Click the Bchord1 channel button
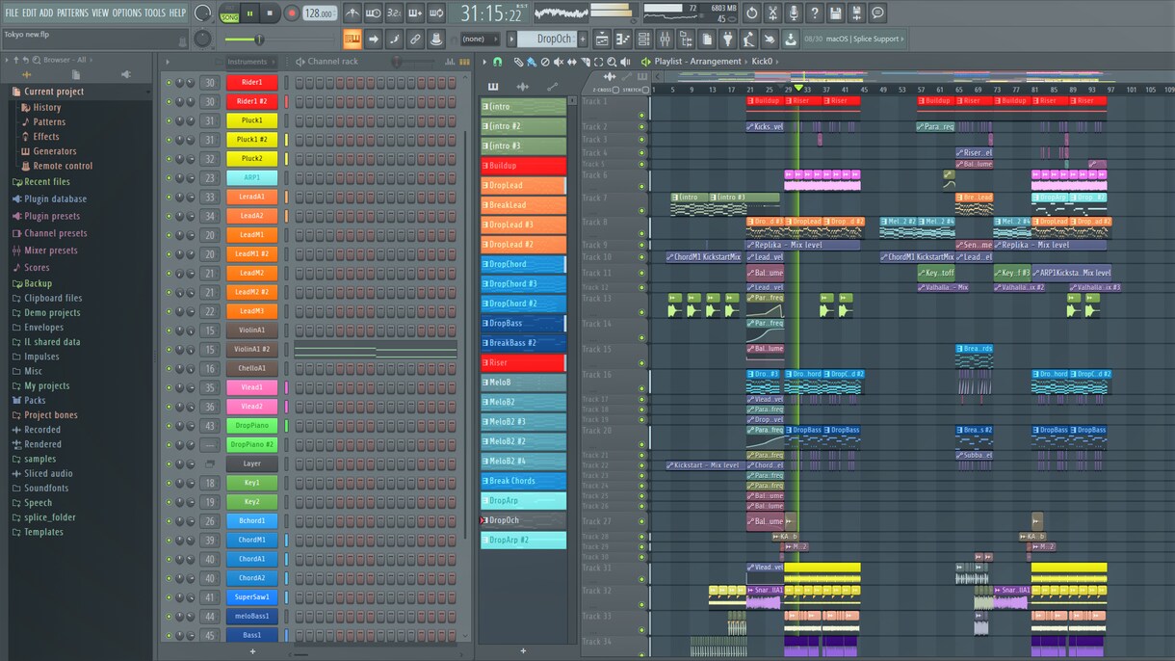 [251, 521]
